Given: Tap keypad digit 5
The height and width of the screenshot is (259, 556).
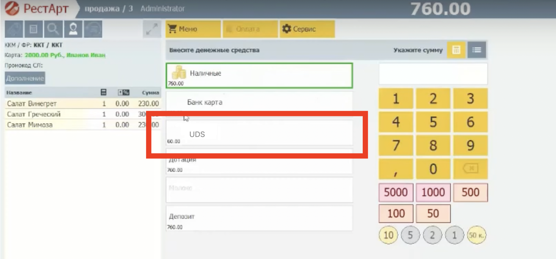Looking at the screenshot, I should pyautogui.click(x=433, y=122).
